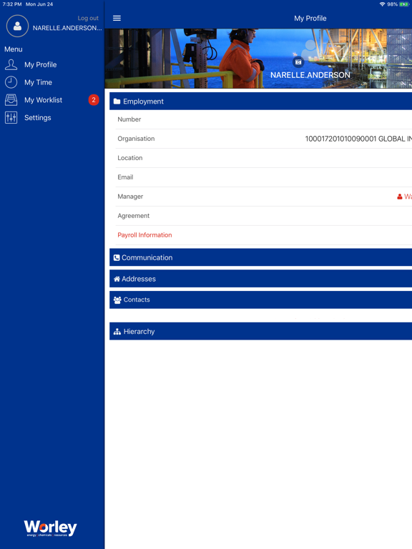Tap the organisation number 100017201010090001 value
Screen dimensions: 412x549
[340, 139]
